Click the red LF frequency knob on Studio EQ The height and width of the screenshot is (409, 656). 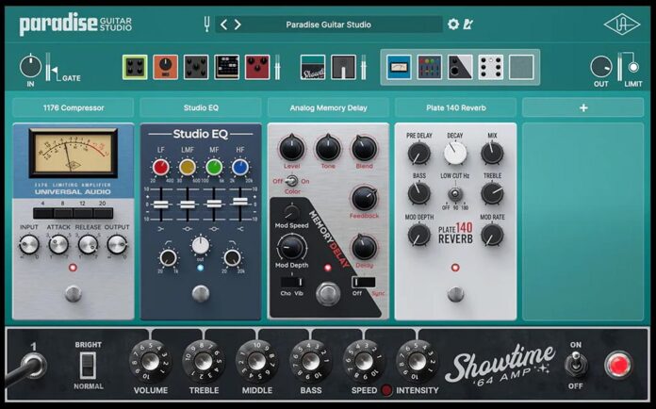(160, 168)
